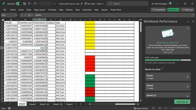The image size is (196, 110).
Task: Confirm entry with the green checkmark
Action: (25, 15)
